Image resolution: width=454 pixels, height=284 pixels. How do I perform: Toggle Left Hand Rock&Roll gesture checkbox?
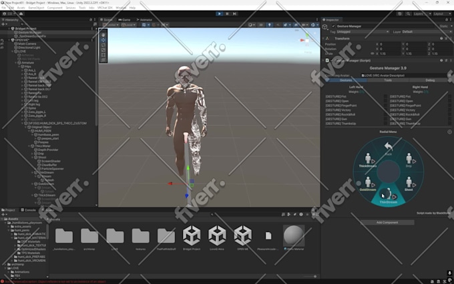pos(385,114)
